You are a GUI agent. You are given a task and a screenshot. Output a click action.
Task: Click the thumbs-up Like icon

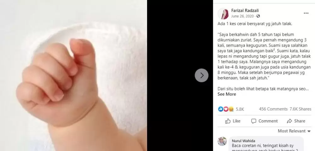228,121
